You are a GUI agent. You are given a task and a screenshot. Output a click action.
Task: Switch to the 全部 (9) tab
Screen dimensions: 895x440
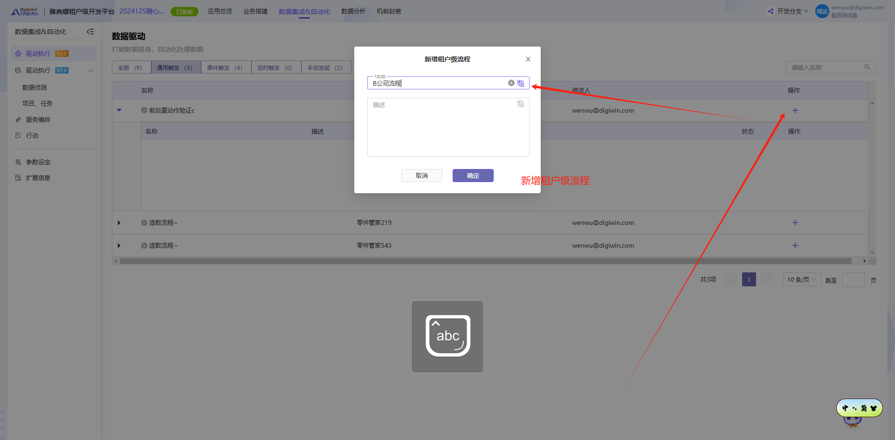pyautogui.click(x=131, y=68)
